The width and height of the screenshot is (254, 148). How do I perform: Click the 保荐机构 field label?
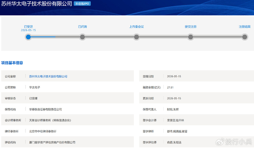(x=10, y=109)
